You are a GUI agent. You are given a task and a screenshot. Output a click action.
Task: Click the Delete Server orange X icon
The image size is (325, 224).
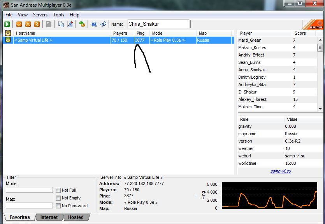click(x=28, y=24)
